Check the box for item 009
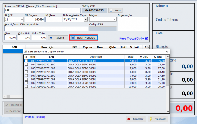 26,83
